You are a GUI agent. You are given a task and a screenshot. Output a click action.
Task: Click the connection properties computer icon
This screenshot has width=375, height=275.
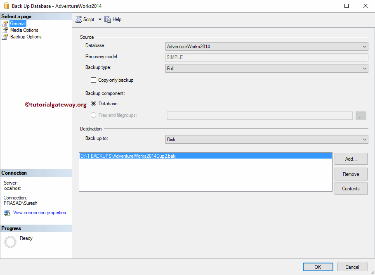[7, 213]
